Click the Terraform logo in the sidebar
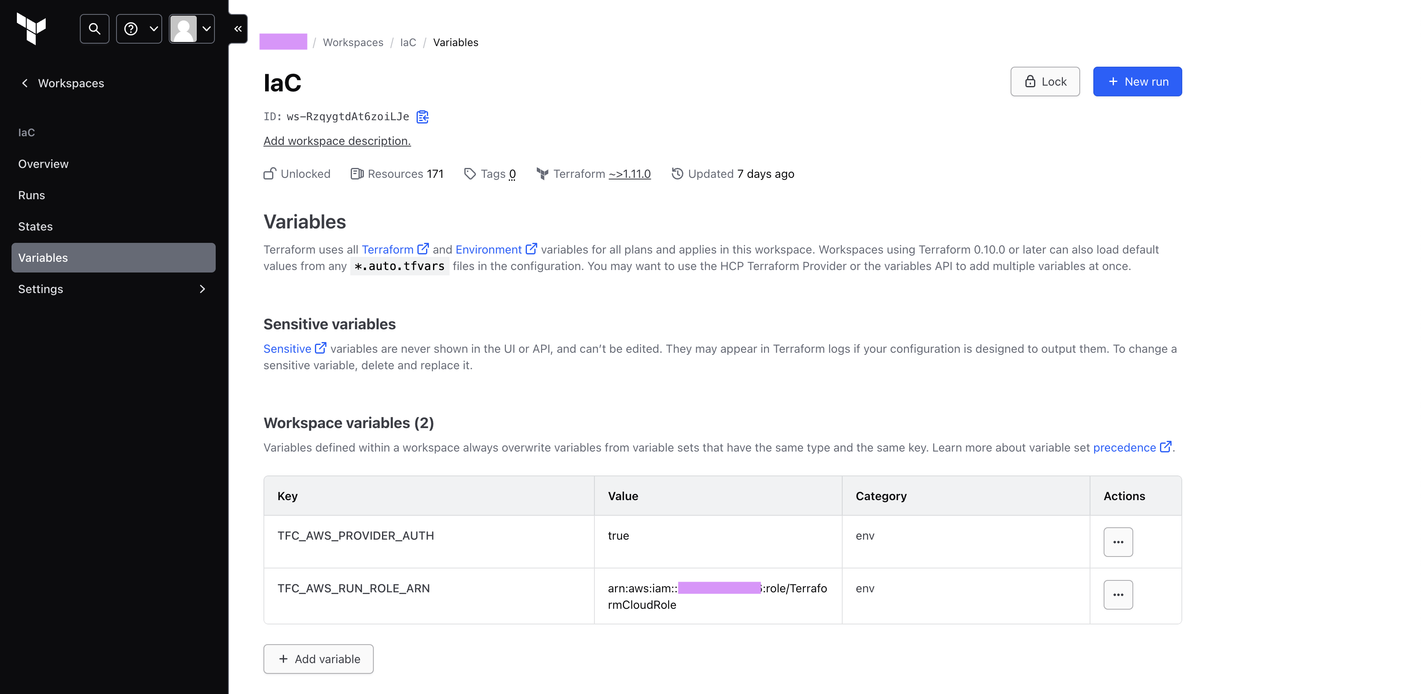This screenshot has height=694, width=1421. point(31,28)
